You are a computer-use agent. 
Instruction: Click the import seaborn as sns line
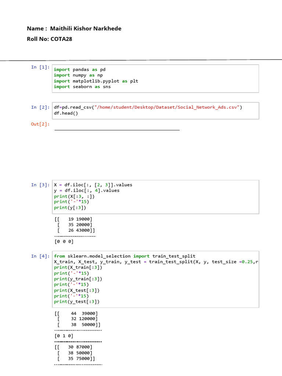click(x=82, y=87)
